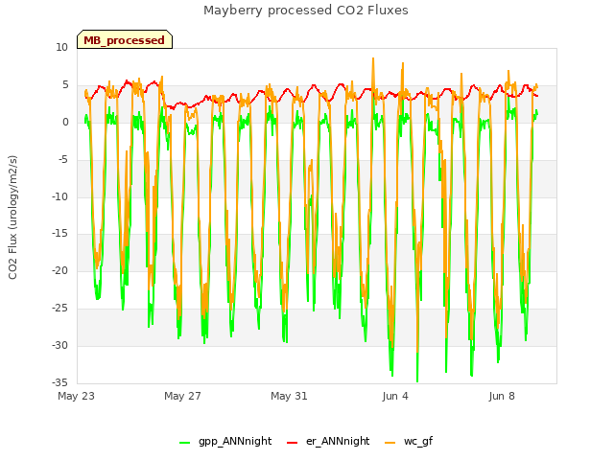Toggle the er_ANNnight legend entry
The width and height of the screenshot is (614, 460).
pyautogui.click(x=328, y=441)
